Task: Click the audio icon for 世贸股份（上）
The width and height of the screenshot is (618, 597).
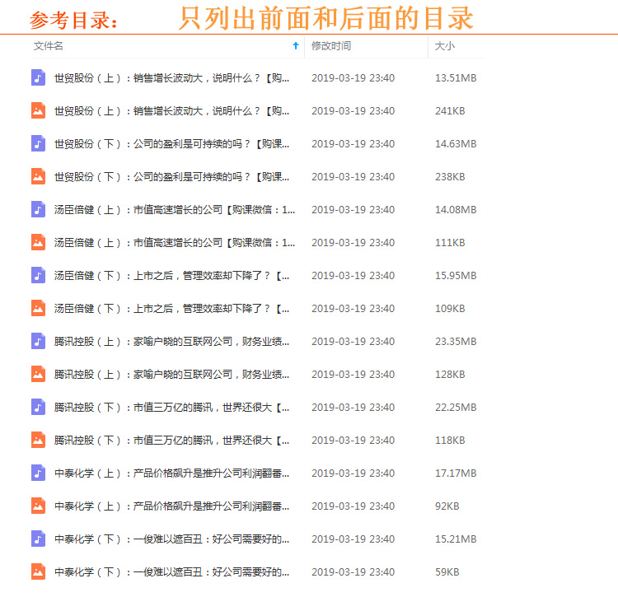Action: click(x=38, y=78)
